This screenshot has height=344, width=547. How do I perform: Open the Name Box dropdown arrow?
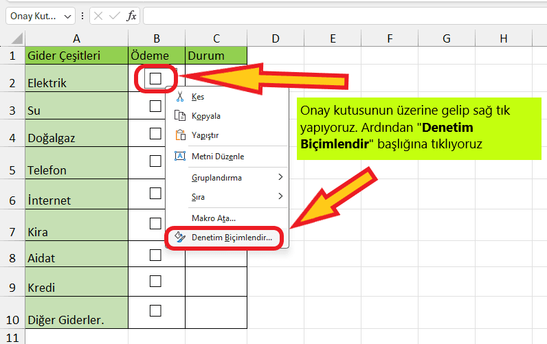[x=67, y=16]
